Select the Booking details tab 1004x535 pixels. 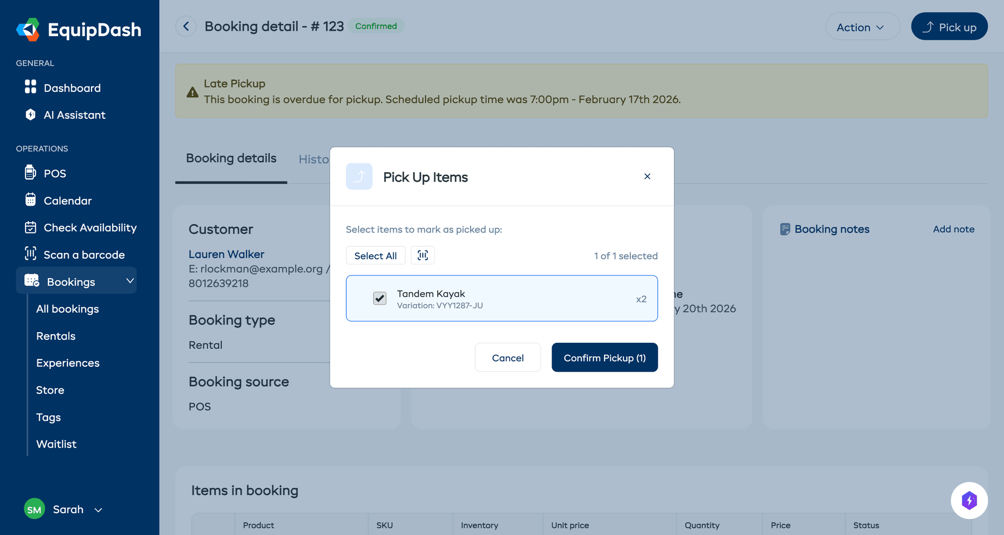(230, 158)
